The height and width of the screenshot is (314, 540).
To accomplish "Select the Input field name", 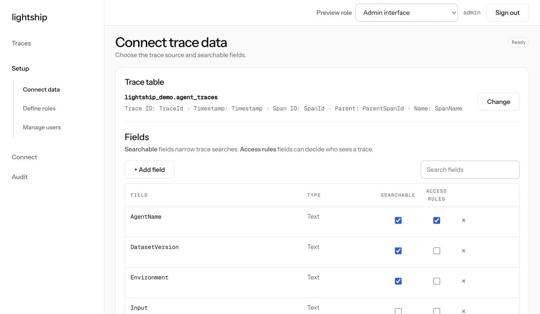I will (139, 308).
